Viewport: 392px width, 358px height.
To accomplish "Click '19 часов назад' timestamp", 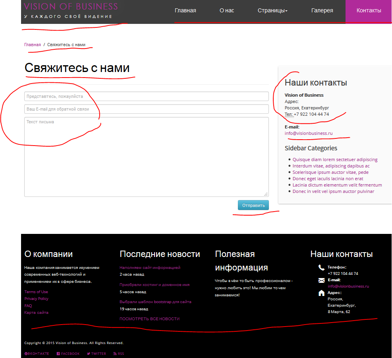I will pyautogui.click(x=134, y=309).
